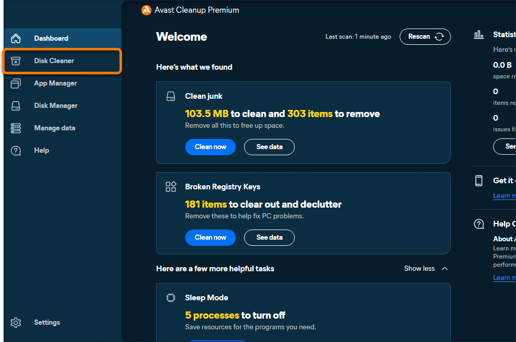Screen dimensions: 516x342
Task: Click the Help Center question icon
Action: 479,224
